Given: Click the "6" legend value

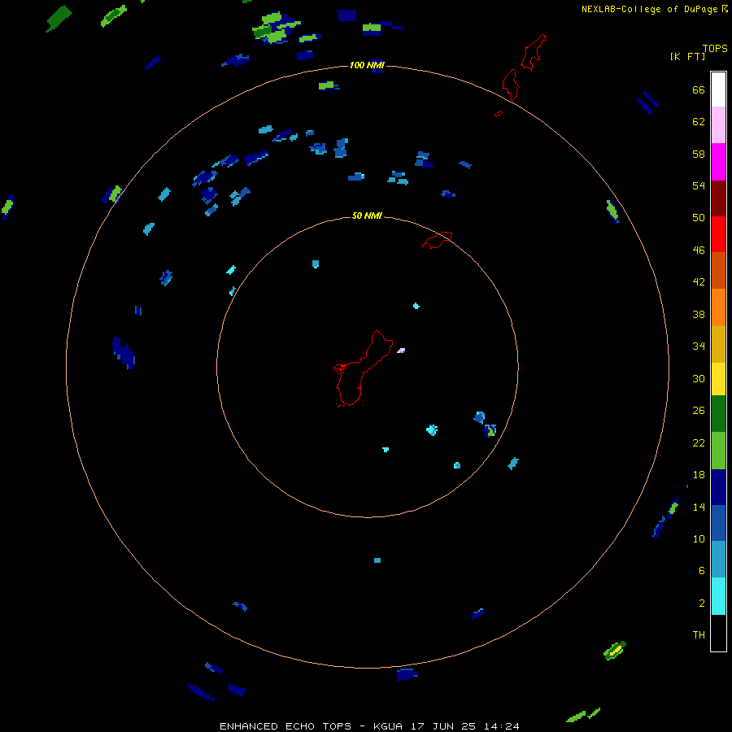Looking at the screenshot, I should click(702, 570).
